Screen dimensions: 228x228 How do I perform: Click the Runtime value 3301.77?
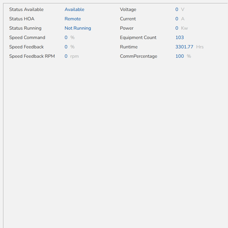coord(184,47)
